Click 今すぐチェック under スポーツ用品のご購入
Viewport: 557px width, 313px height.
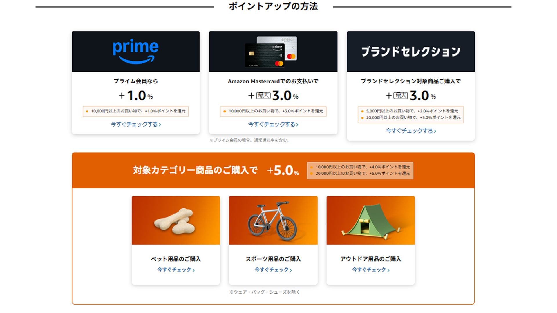(x=273, y=270)
